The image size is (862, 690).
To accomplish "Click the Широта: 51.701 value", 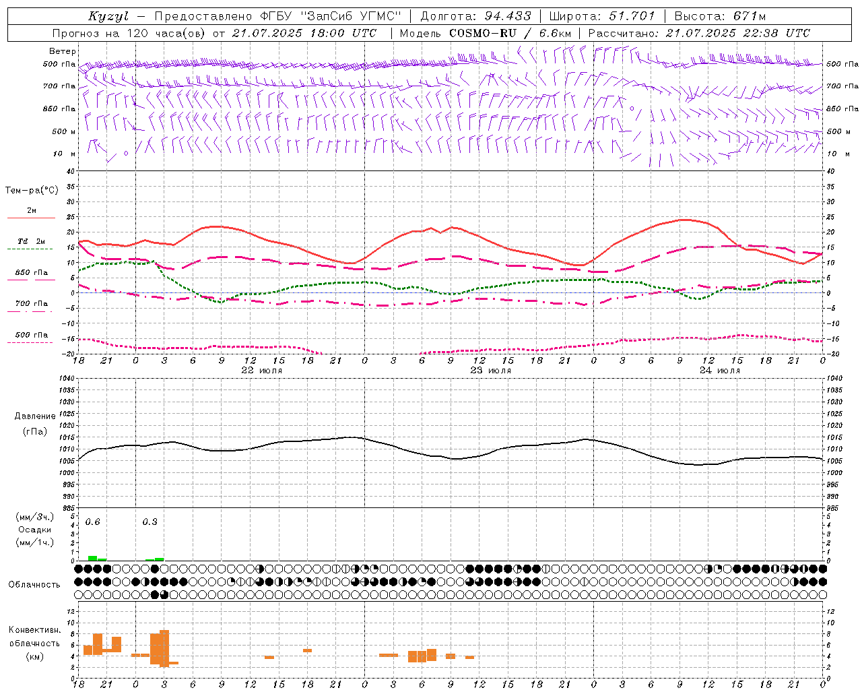I will tap(602, 16).
